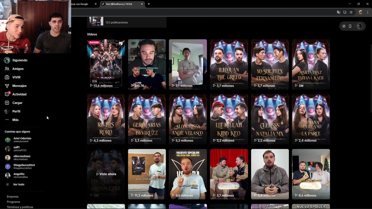Viewport: 372px width, 209px height.
Task: Open the Gero Arias vs ByViruzz video
Action: (147, 119)
